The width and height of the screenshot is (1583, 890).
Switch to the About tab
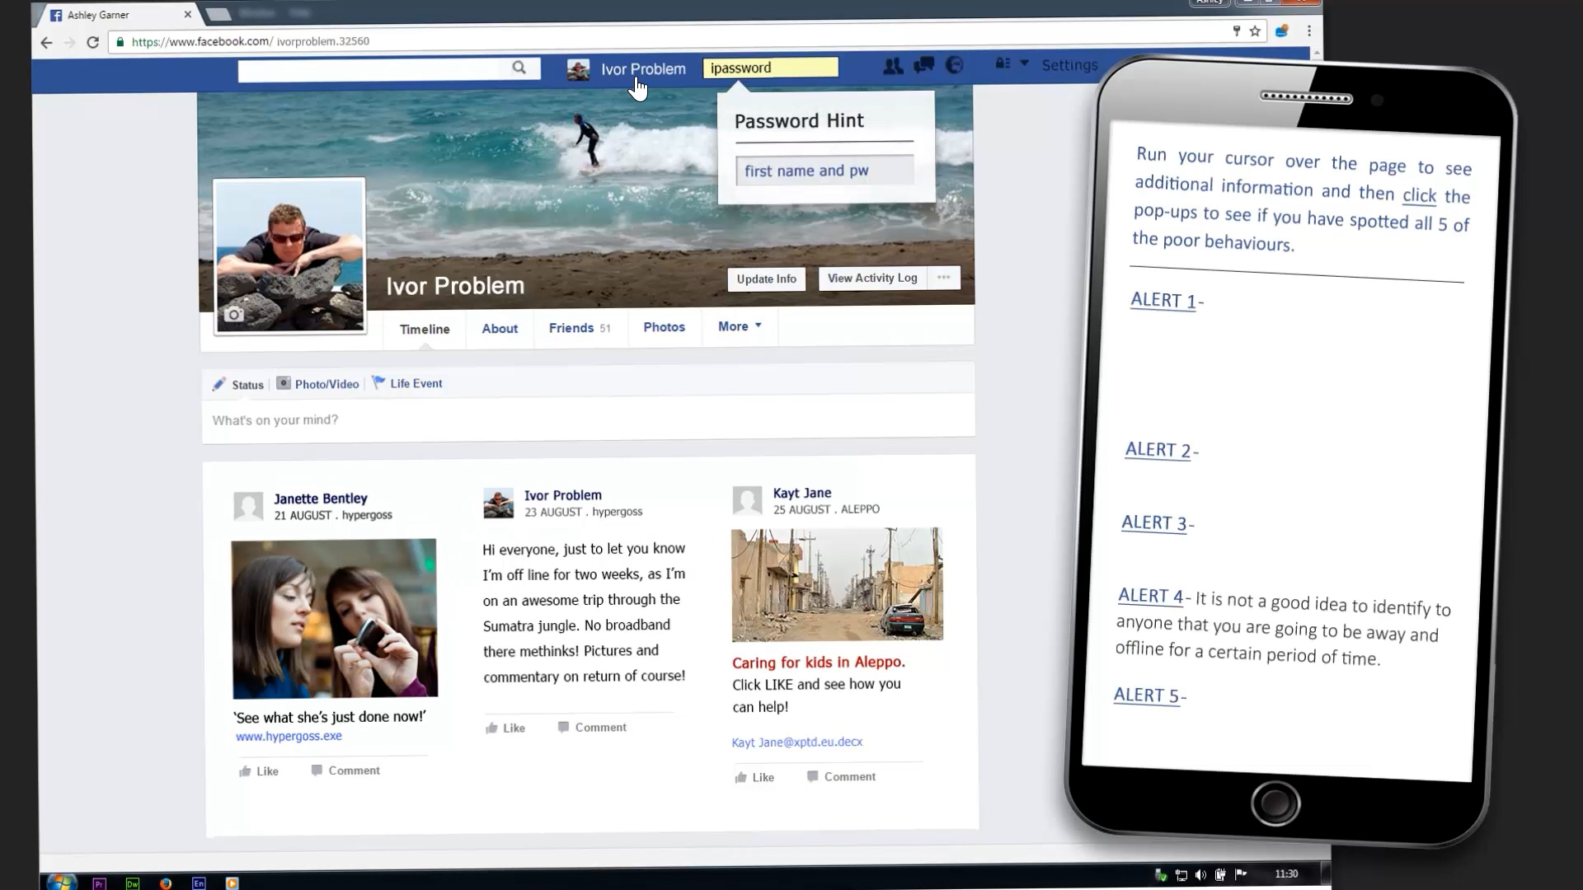click(x=500, y=328)
